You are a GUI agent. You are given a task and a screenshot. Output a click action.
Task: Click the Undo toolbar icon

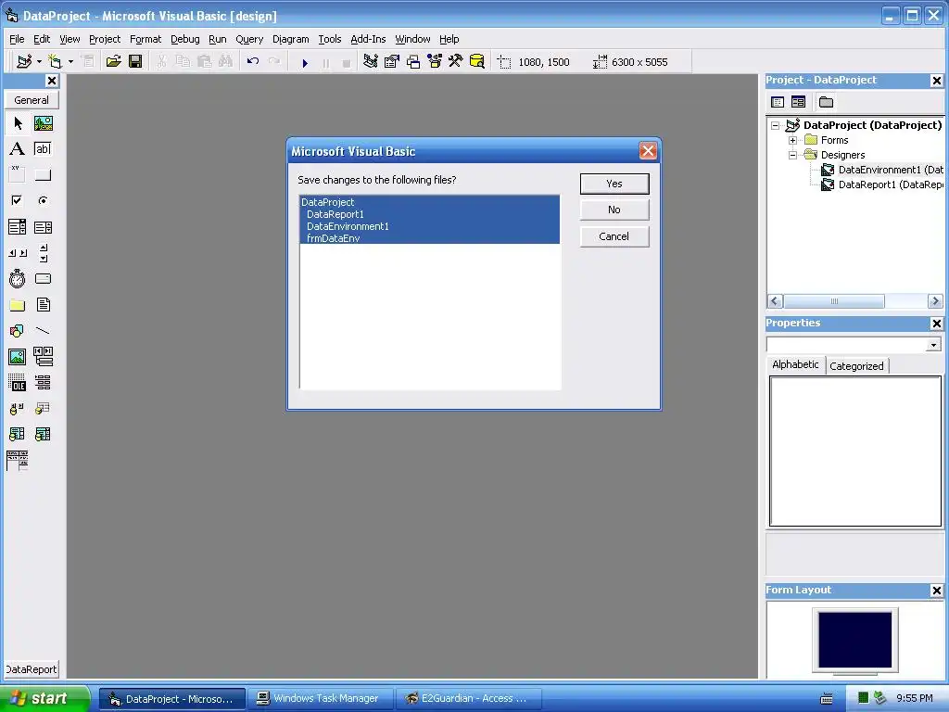point(253,62)
